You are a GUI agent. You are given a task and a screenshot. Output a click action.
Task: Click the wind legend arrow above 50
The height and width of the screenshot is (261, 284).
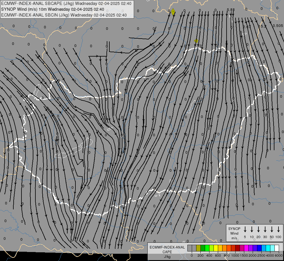tap(272, 229)
